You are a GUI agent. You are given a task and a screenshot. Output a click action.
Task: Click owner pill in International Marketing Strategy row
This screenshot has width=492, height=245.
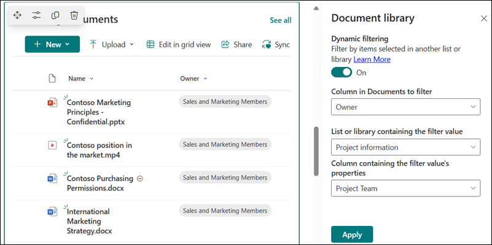coord(225,211)
